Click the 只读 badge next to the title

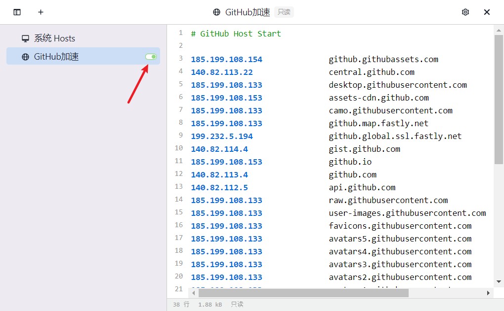[x=284, y=12]
